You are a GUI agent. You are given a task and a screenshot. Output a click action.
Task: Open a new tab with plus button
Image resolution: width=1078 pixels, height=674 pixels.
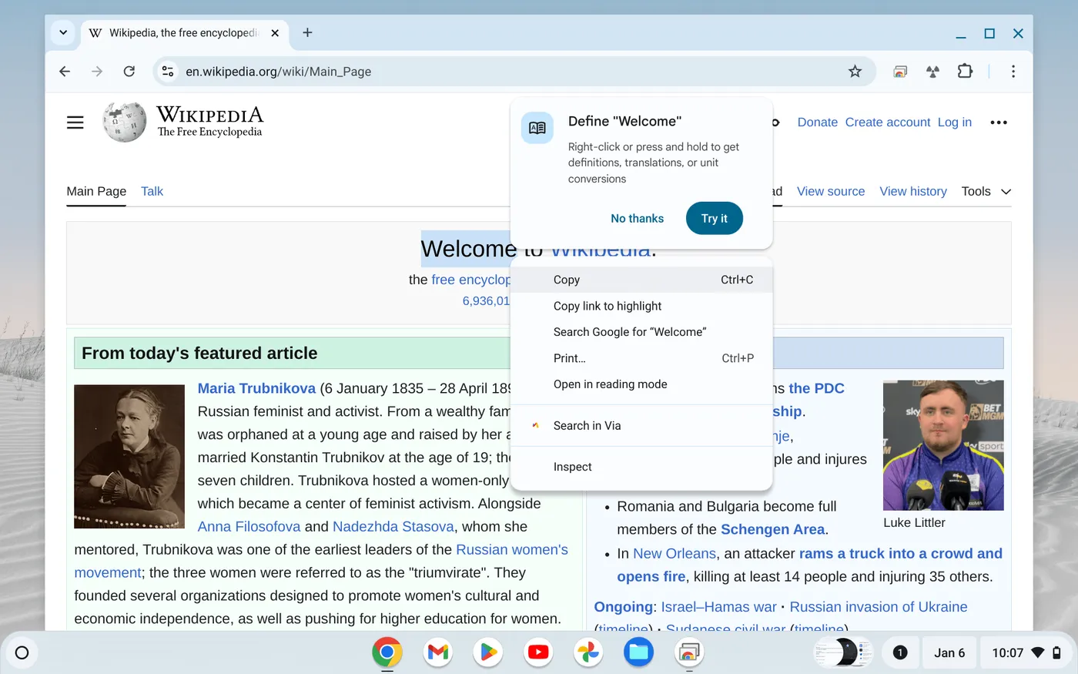coord(307,32)
